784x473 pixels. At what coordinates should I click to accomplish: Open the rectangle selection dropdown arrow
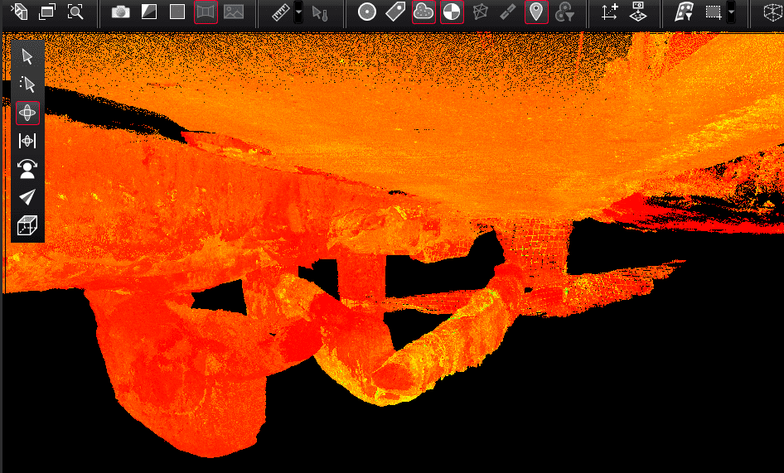tap(730, 12)
